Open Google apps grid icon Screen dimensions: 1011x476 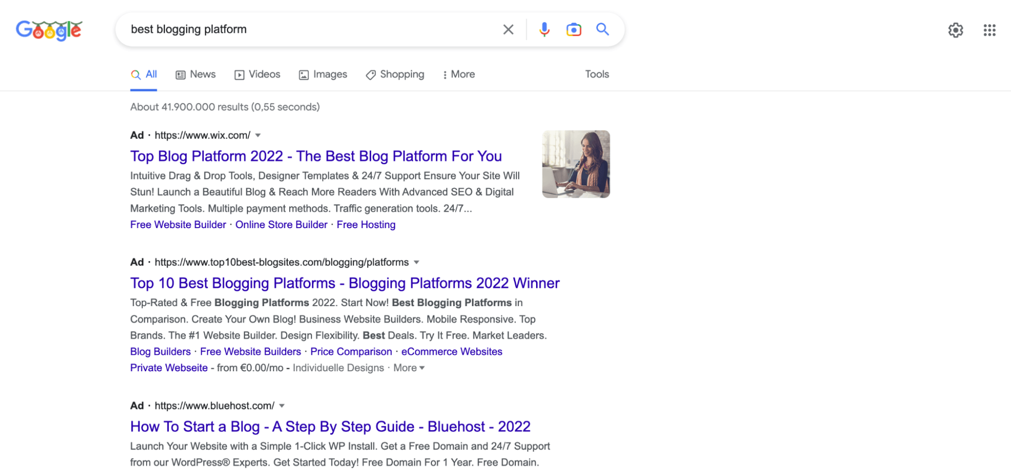click(x=989, y=30)
